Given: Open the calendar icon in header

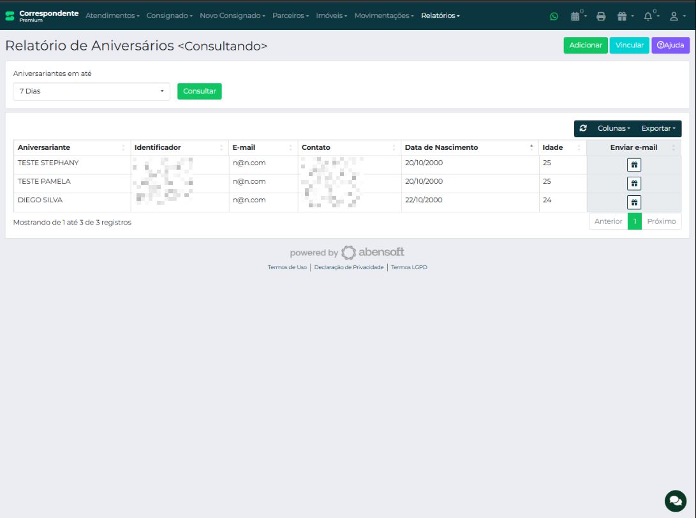Looking at the screenshot, I should [576, 16].
